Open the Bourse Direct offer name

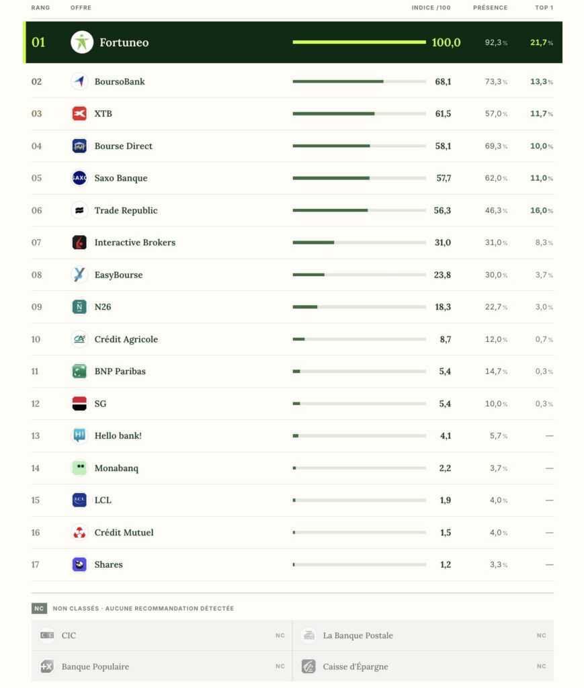pyautogui.click(x=123, y=146)
